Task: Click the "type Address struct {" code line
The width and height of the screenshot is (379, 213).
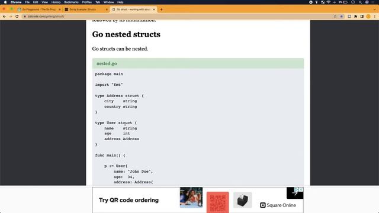Action: (120, 96)
